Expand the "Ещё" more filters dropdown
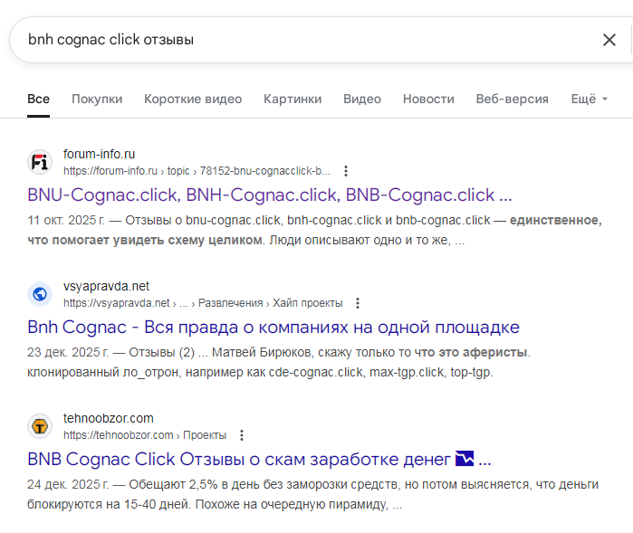The width and height of the screenshot is (633, 533). point(589,99)
